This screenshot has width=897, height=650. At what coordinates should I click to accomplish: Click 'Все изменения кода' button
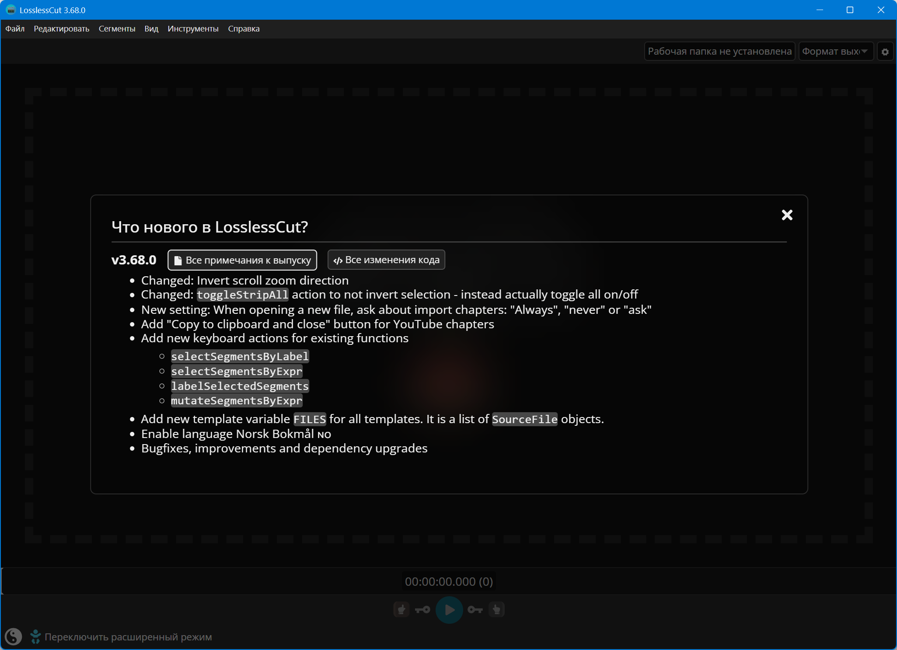(386, 260)
